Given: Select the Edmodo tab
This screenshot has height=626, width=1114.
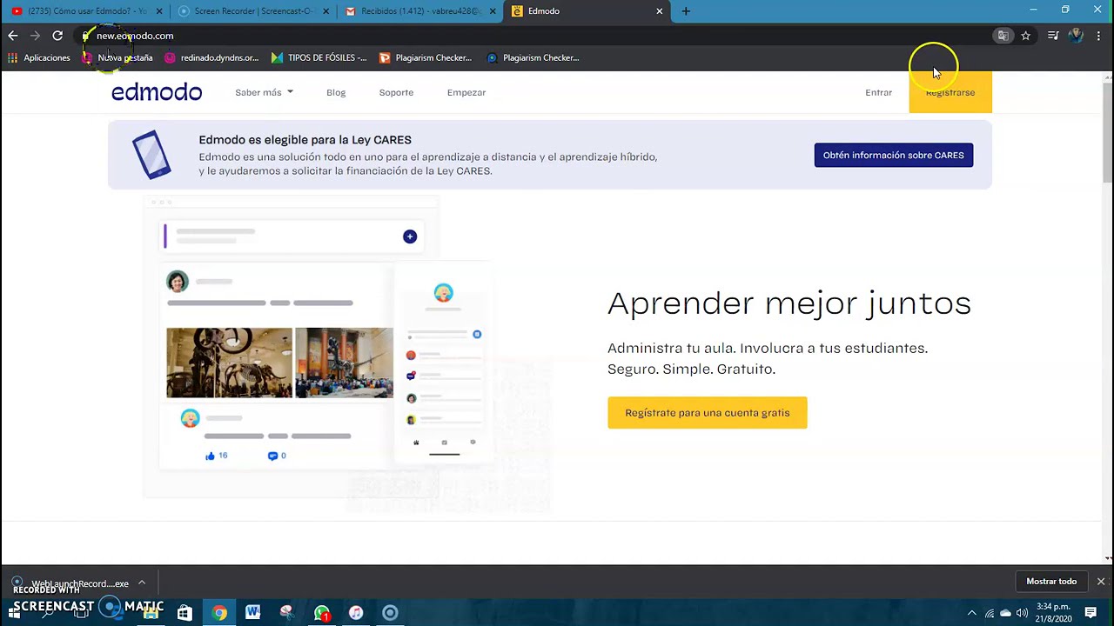Looking at the screenshot, I should coord(585,11).
